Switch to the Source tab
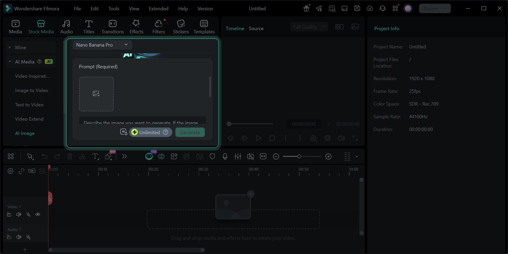This screenshot has width=508, height=254. tap(256, 29)
